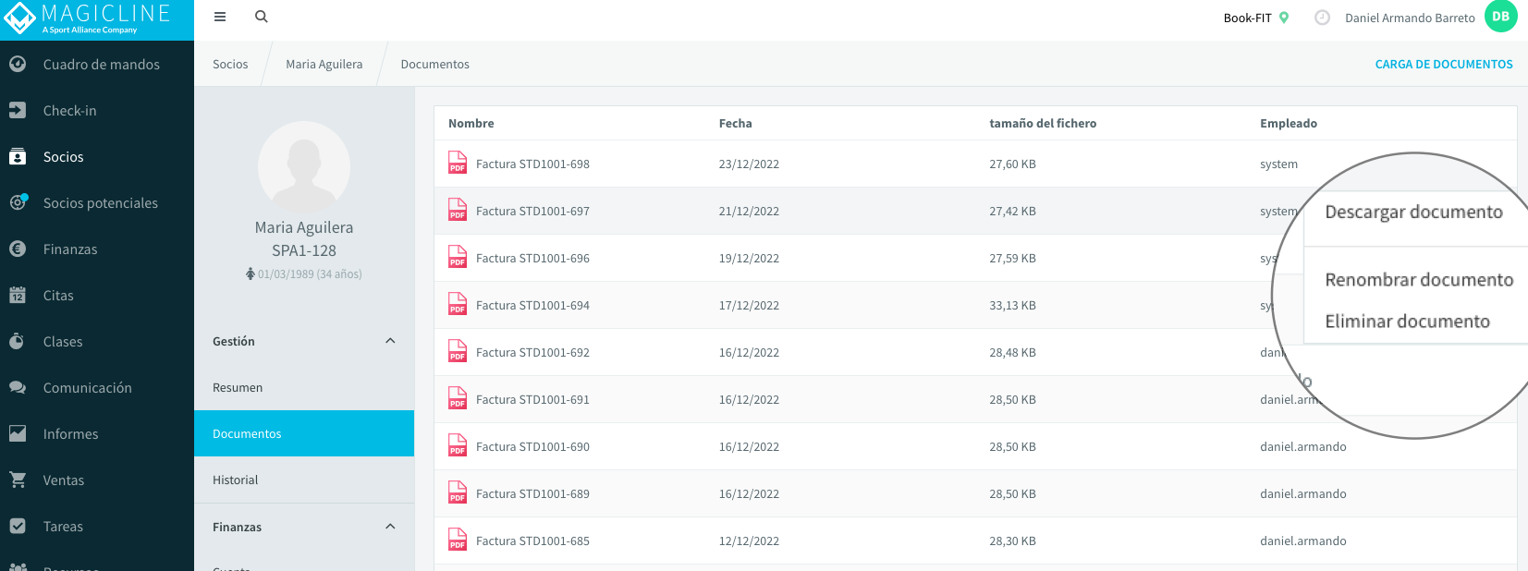Click the DB user avatar

tap(1501, 17)
